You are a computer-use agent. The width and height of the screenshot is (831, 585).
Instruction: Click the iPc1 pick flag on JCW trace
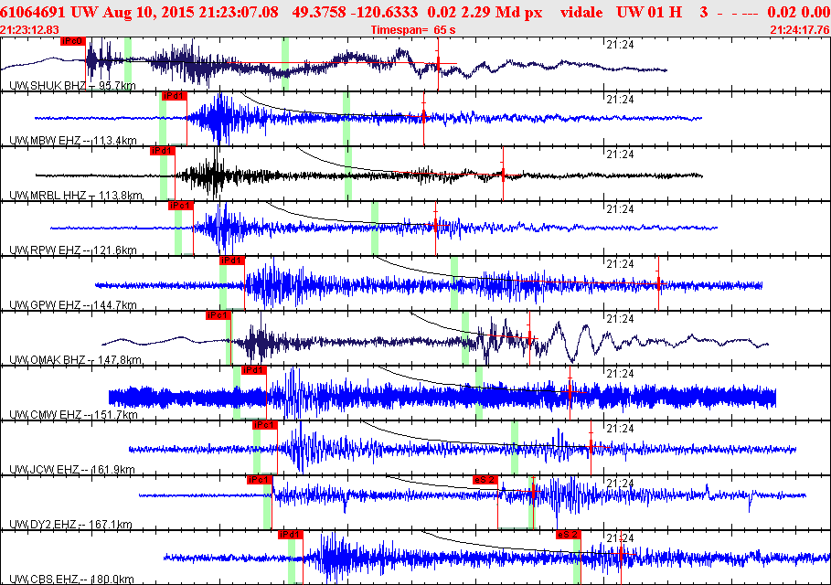point(265,425)
